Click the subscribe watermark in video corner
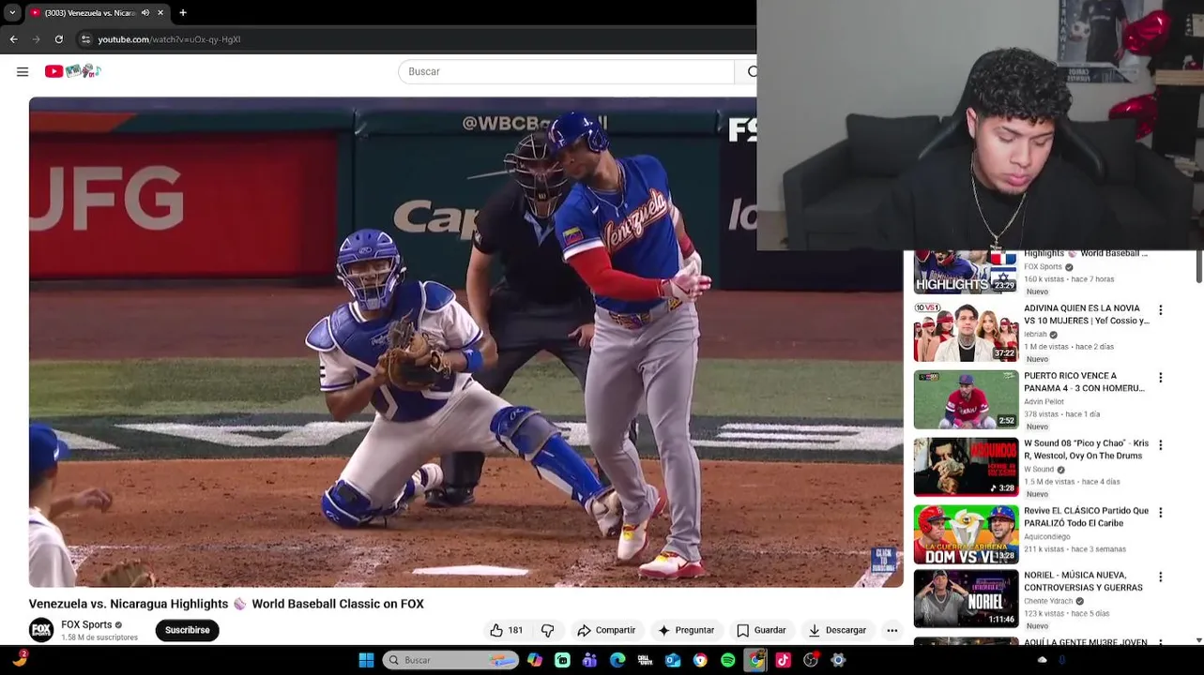 884,561
